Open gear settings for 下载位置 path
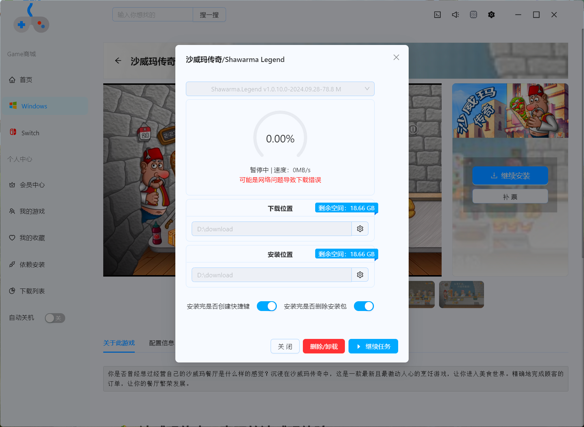This screenshot has width=584, height=427. click(360, 229)
